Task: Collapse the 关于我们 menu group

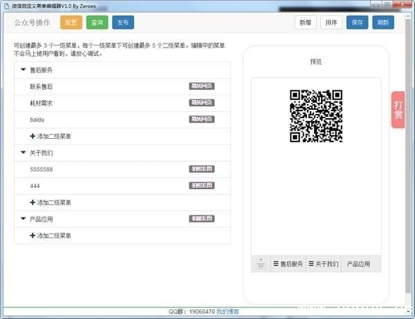Action: point(24,153)
